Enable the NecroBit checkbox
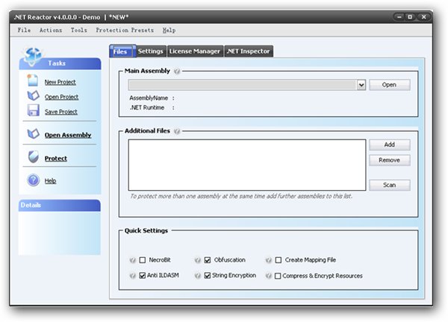The height and width of the screenshot is (322, 448). coord(143,260)
